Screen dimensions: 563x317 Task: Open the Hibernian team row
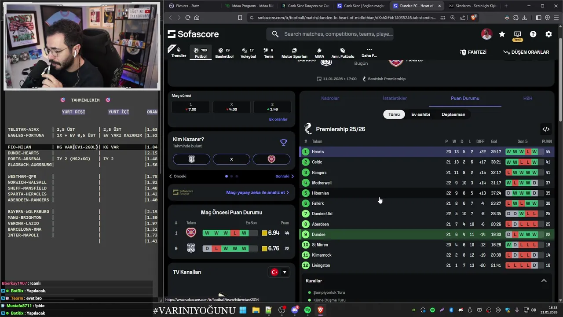tap(427, 193)
